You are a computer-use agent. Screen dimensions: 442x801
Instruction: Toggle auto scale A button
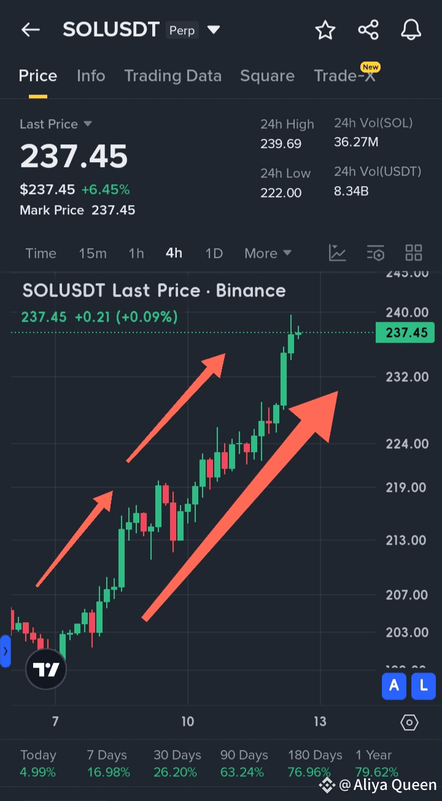click(x=394, y=686)
